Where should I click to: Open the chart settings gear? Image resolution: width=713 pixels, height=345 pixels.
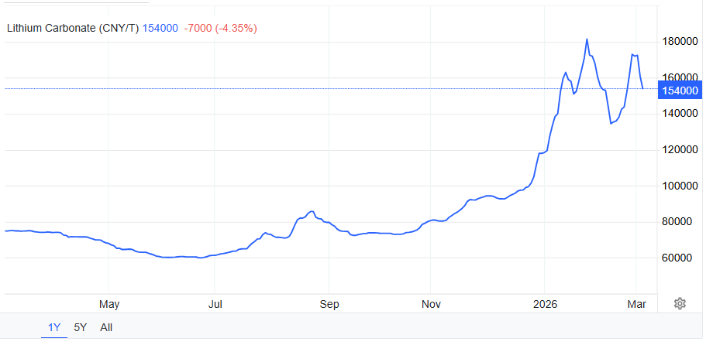tap(680, 303)
